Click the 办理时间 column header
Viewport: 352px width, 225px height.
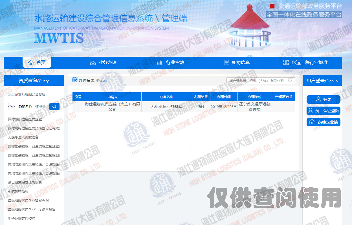(x=224, y=97)
